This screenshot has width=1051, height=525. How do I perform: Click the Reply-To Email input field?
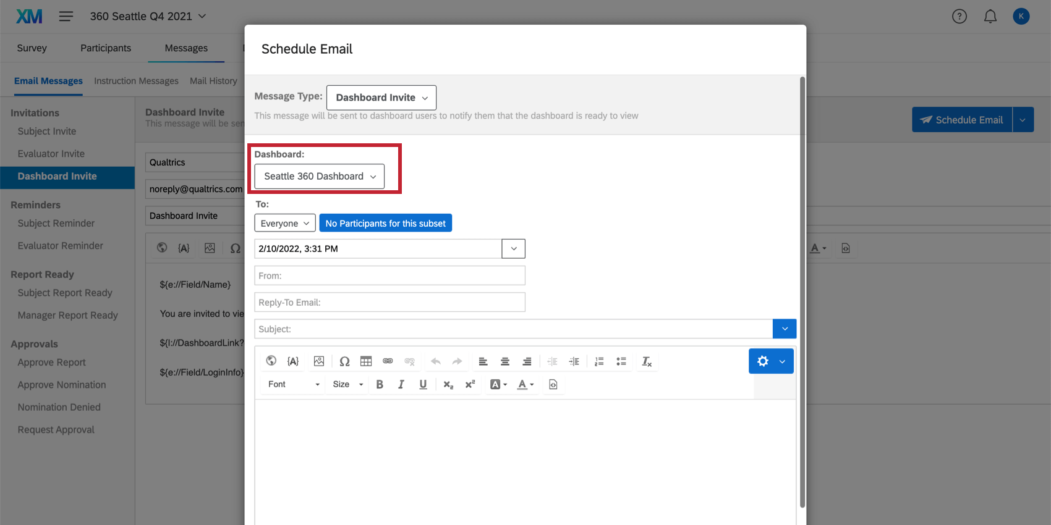(x=389, y=302)
